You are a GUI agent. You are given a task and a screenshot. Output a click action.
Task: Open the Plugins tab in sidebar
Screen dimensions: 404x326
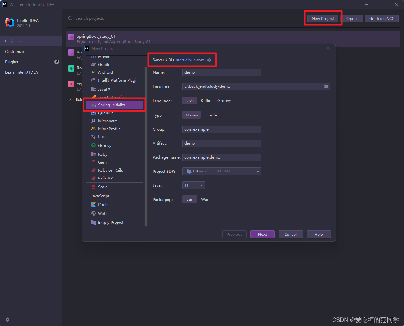[31, 62]
